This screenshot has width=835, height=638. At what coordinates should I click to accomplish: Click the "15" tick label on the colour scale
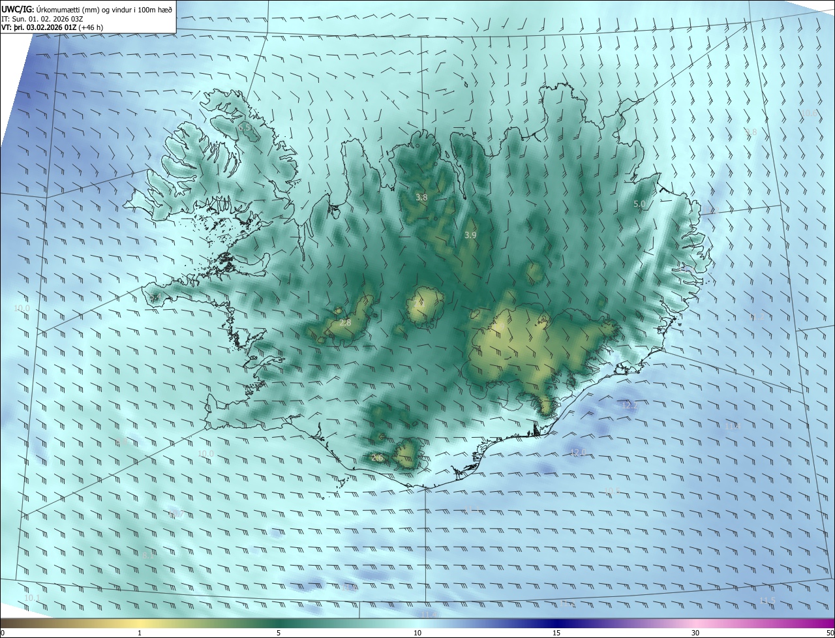click(x=556, y=633)
